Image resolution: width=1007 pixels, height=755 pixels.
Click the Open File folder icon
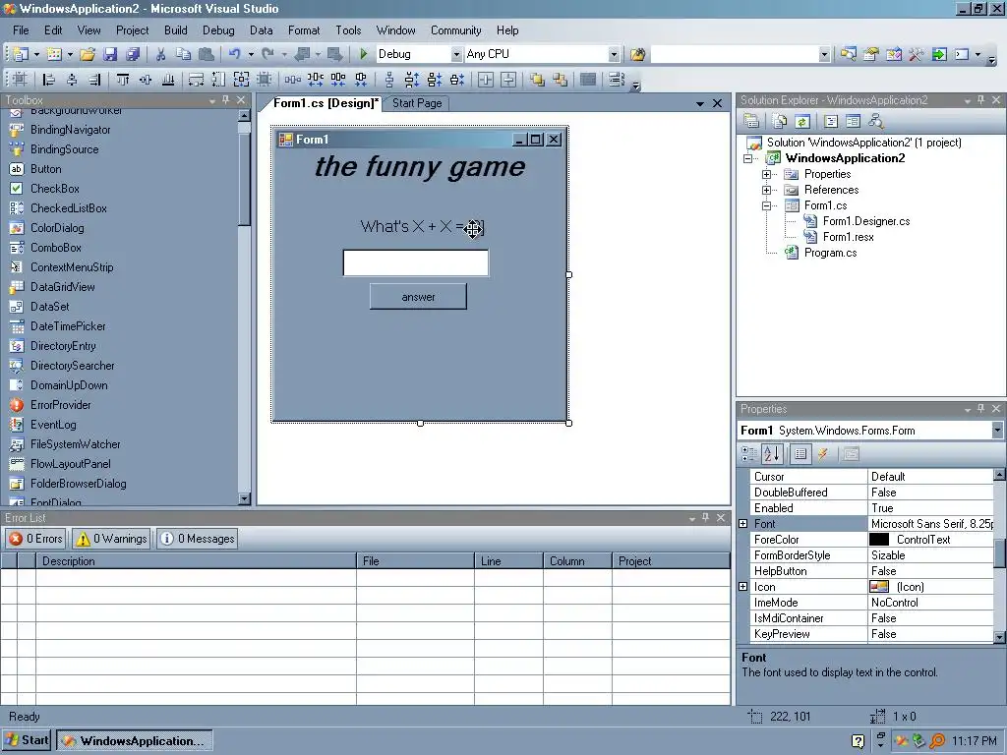tap(88, 54)
